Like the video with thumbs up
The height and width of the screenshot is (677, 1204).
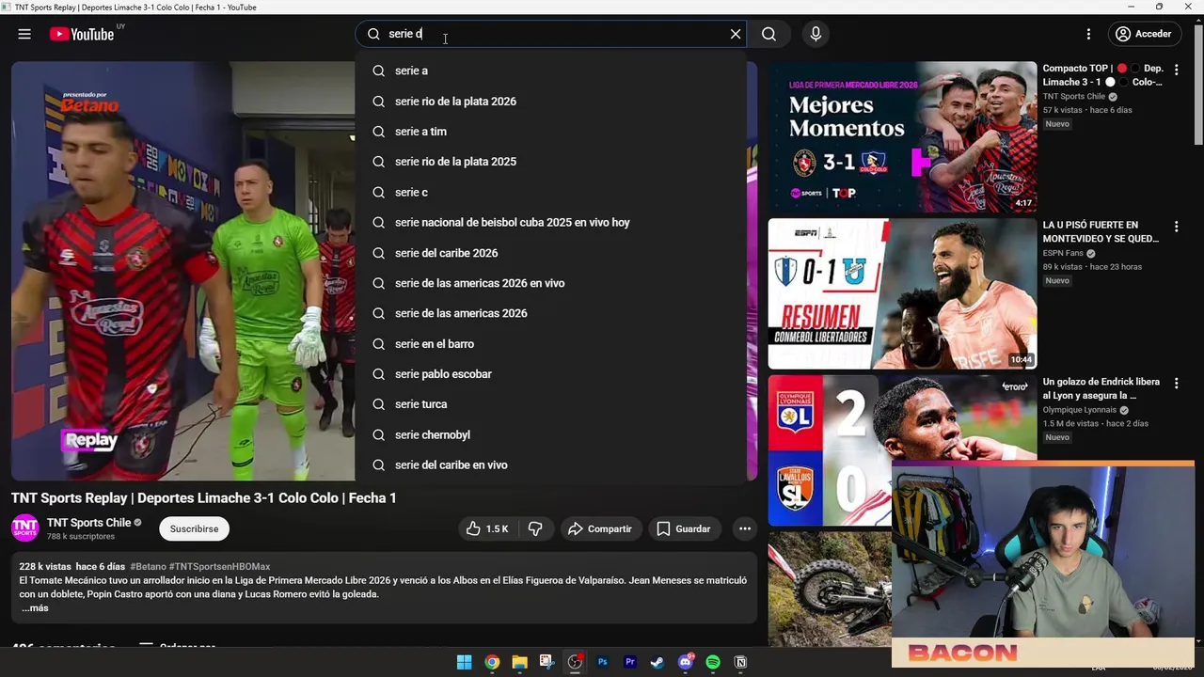(487, 528)
